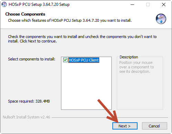The image size is (172, 134).
Task: Uncheck the HOSxP PCU Client checkbox
Action: point(65,60)
